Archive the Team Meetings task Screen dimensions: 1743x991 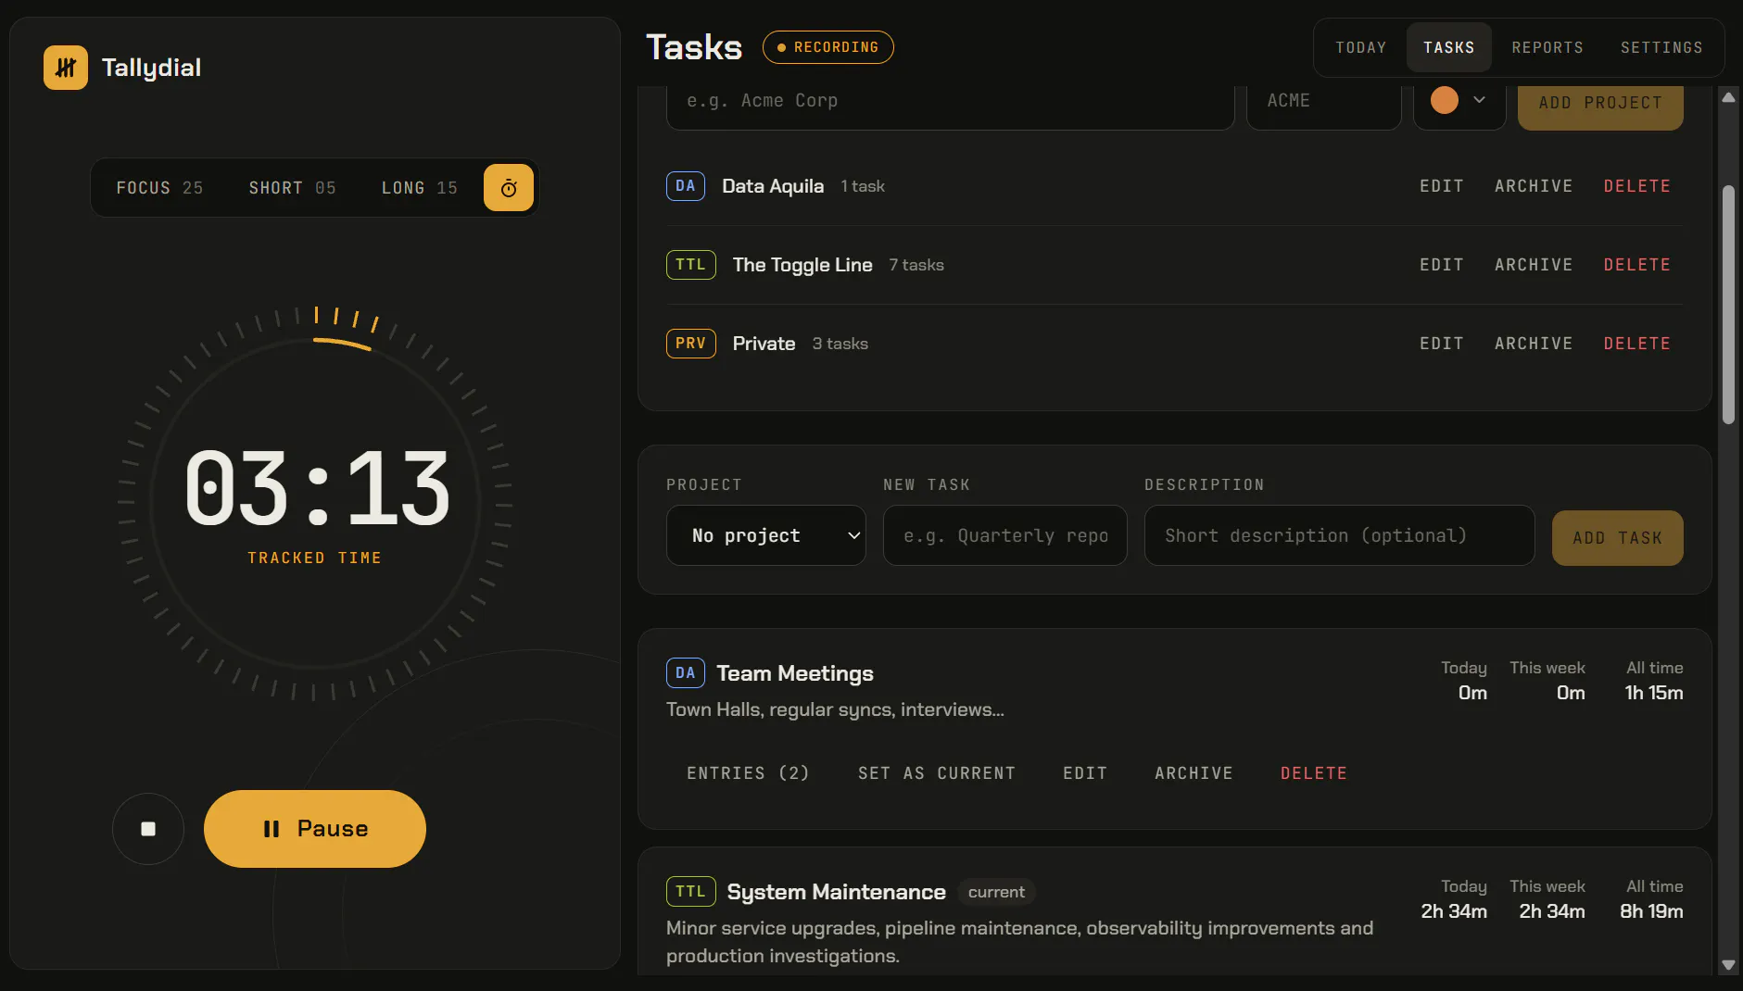coord(1194,773)
